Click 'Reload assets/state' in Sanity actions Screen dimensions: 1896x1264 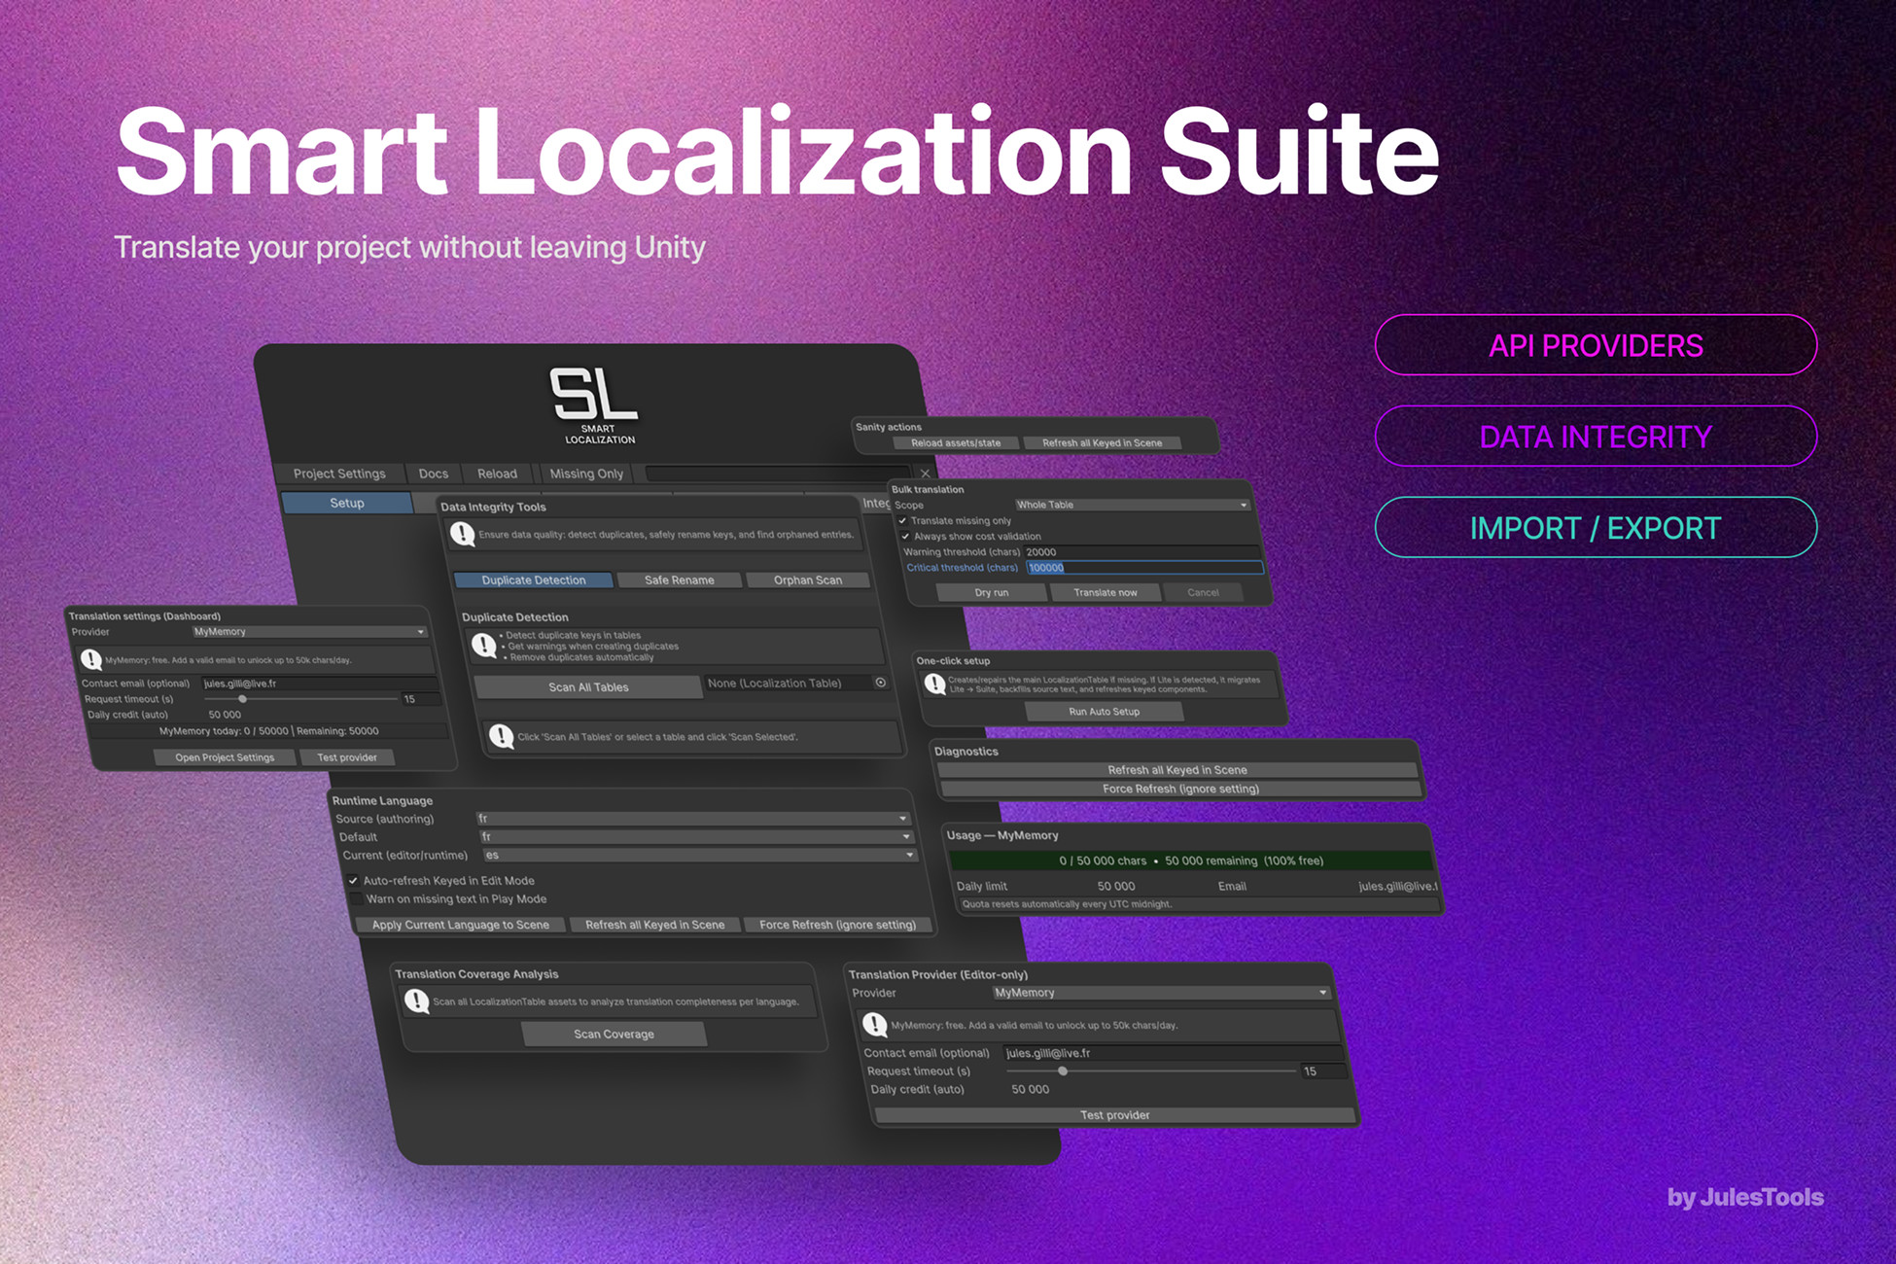coord(956,442)
